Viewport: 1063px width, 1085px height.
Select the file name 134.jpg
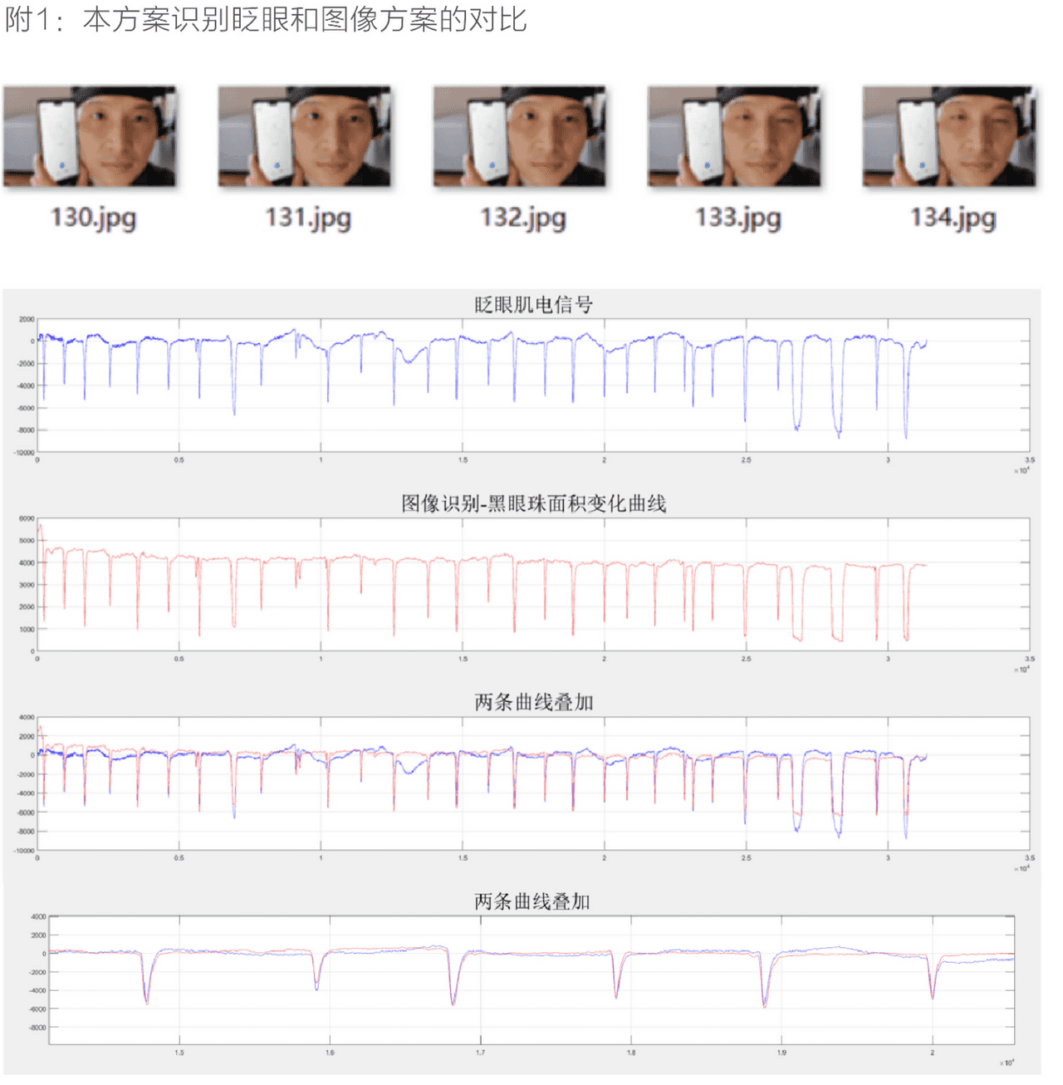pyautogui.click(x=953, y=218)
